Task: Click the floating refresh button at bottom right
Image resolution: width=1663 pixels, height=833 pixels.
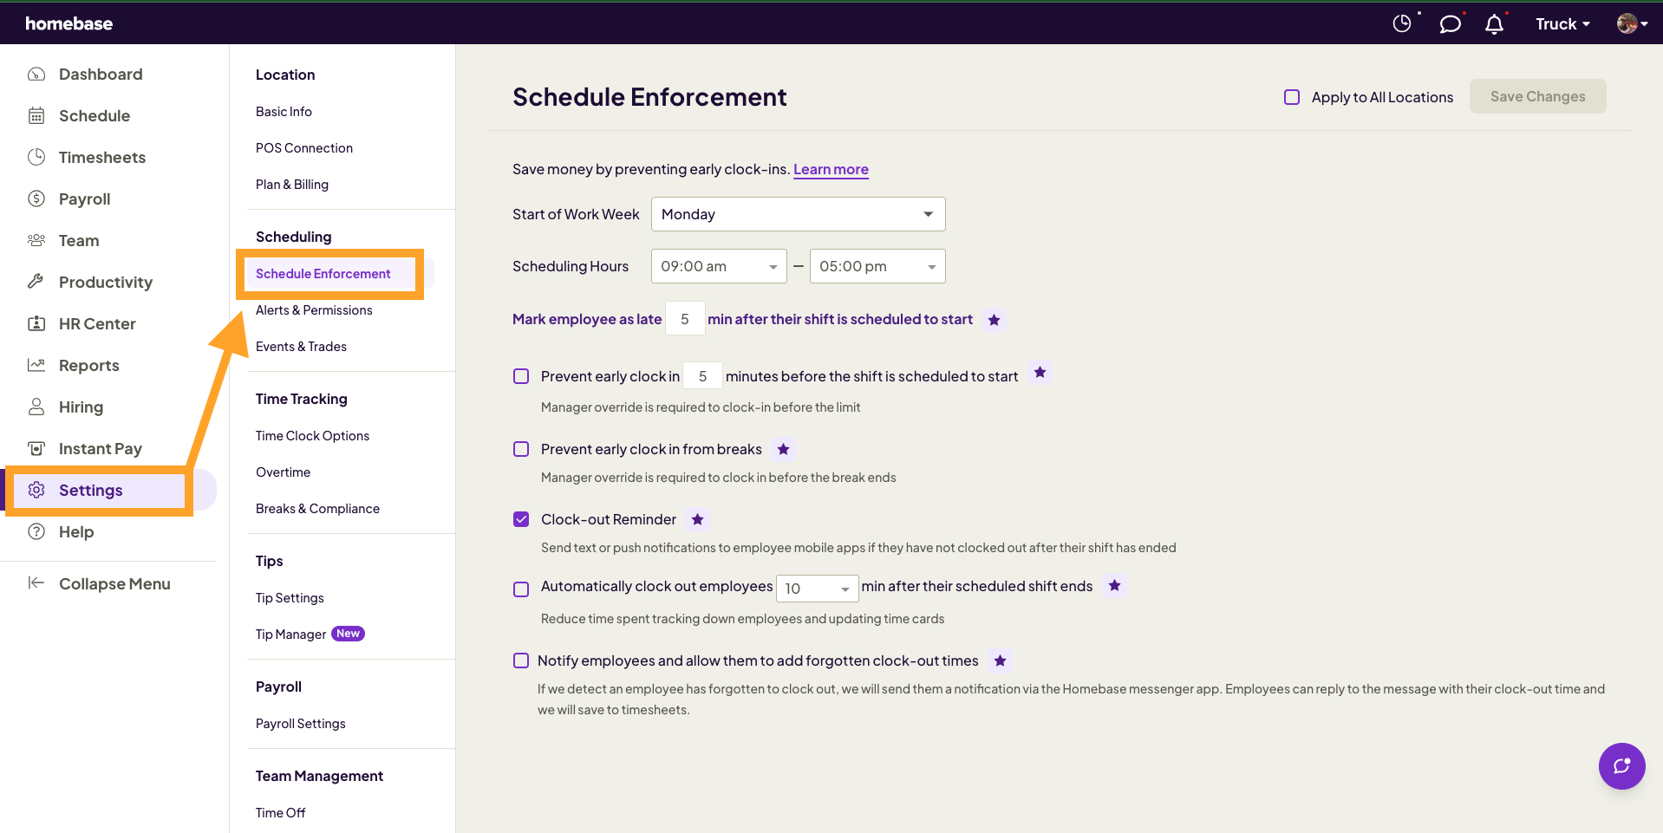Action: 1621,766
